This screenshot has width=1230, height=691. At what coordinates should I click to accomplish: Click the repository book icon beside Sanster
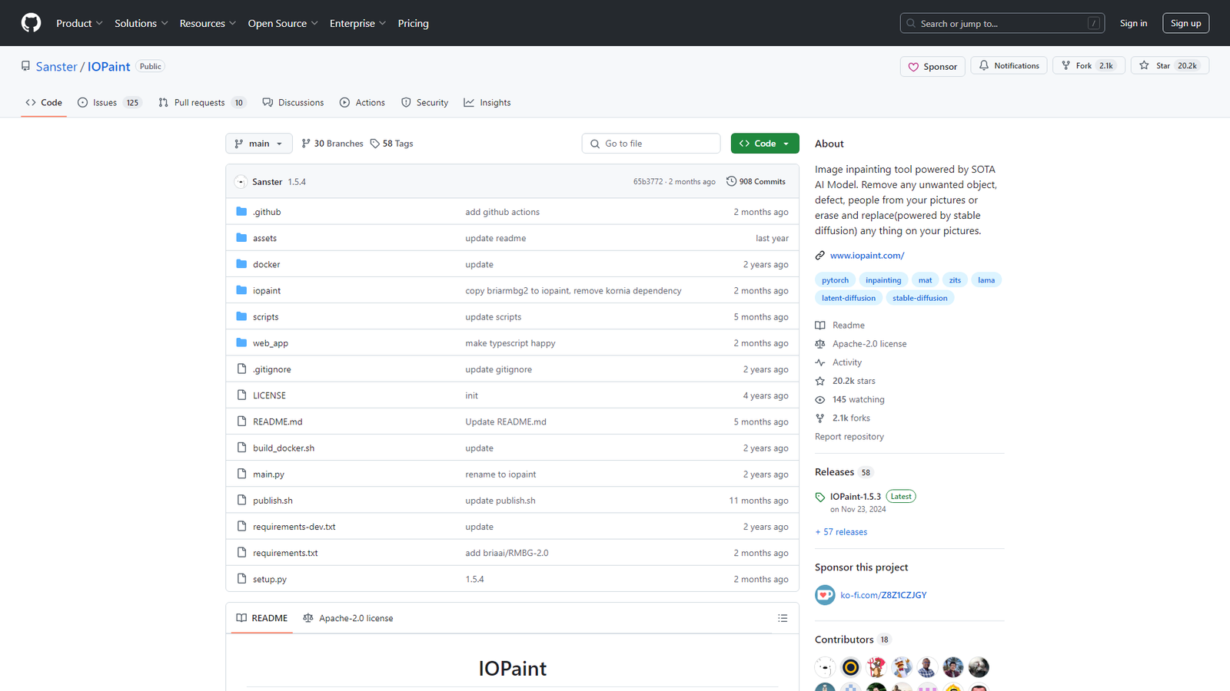pos(25,66)
